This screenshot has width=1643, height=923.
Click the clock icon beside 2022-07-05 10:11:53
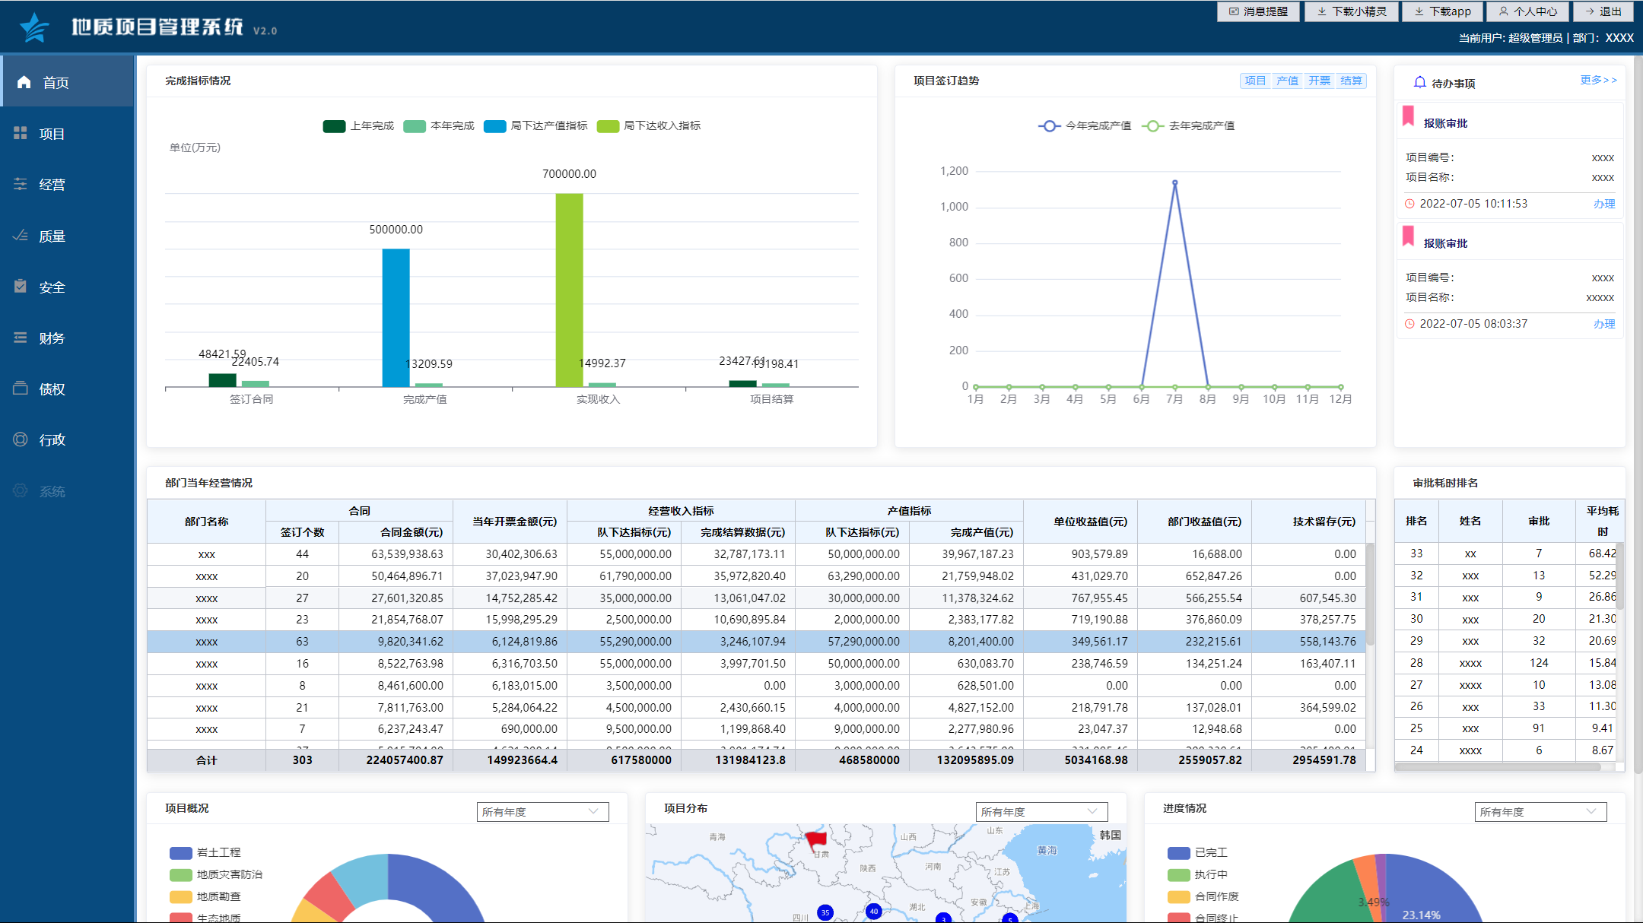click(x=1409, y=204)
